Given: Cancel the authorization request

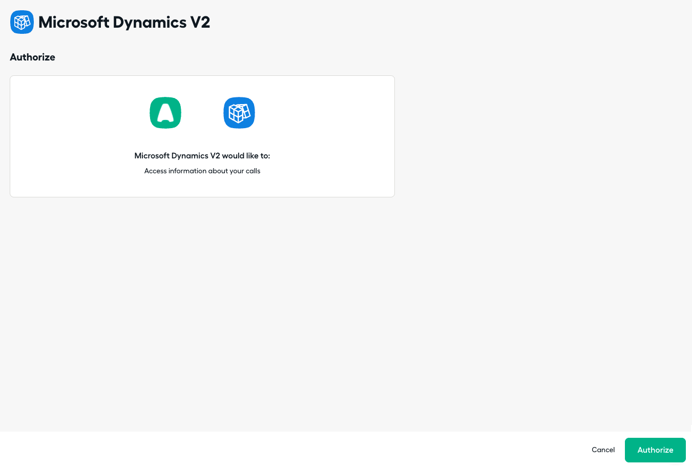Looking at the screenshot, I should [x=603, y=450].
